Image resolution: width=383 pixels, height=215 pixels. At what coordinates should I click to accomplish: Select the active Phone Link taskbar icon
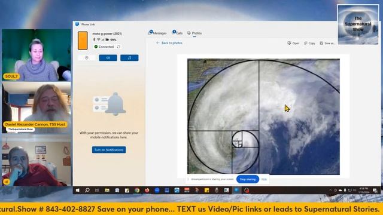tap(236, 191)
